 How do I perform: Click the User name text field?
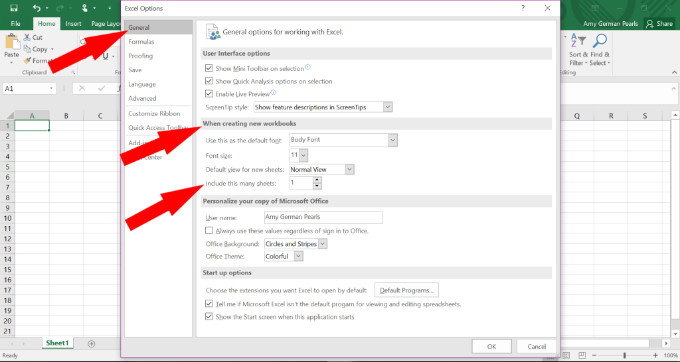323,217
